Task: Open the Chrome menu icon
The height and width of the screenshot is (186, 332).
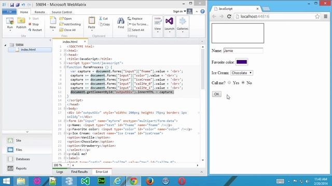Action: coord(325,17)
